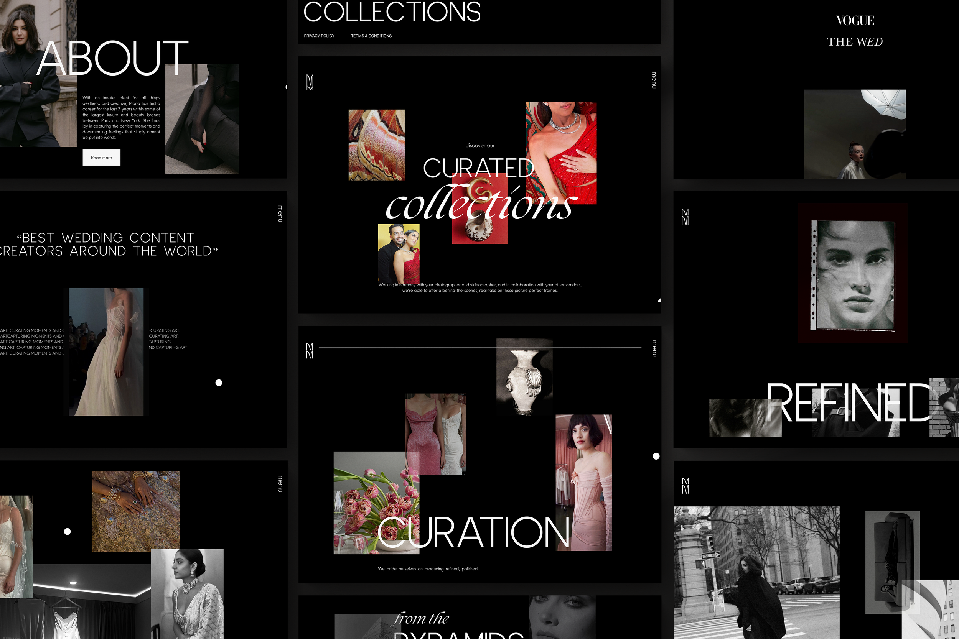
Task: Click white dot left of gold embroidery photo
Action: coord(67,531)
